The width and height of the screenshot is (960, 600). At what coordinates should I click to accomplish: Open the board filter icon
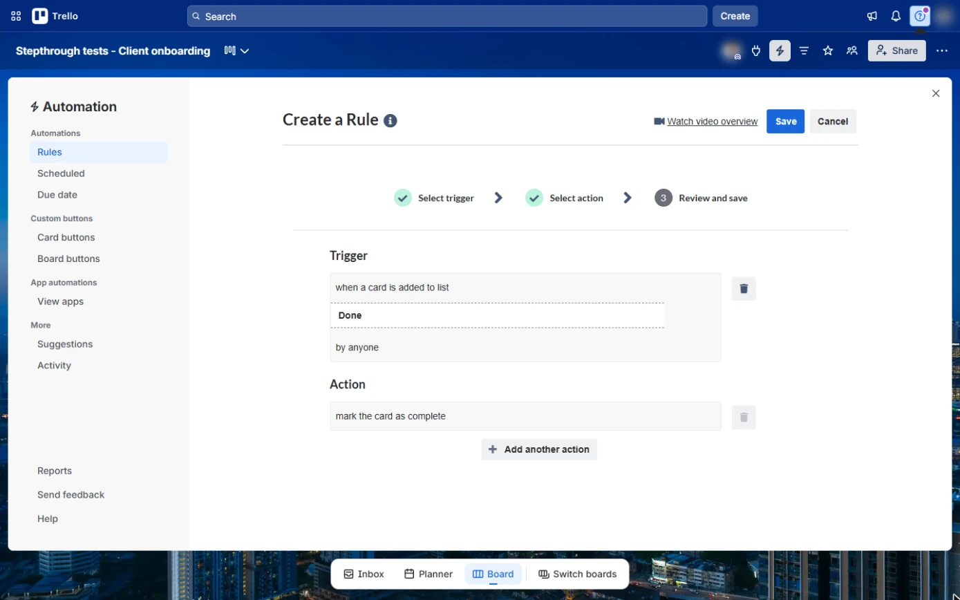point(804,50)
